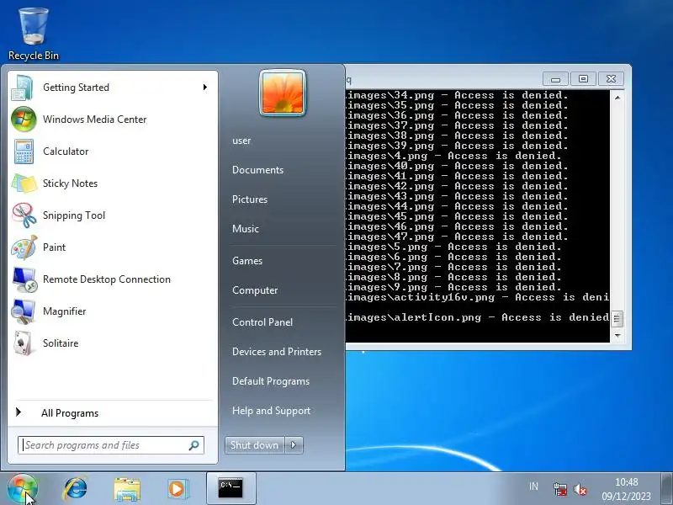Click the network status tray icon
Viewport: 673px width, 505px height.
click(560, 489)
